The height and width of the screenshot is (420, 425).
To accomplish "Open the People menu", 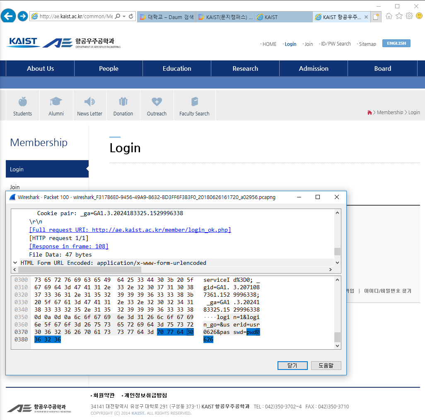I will point(109,69).
